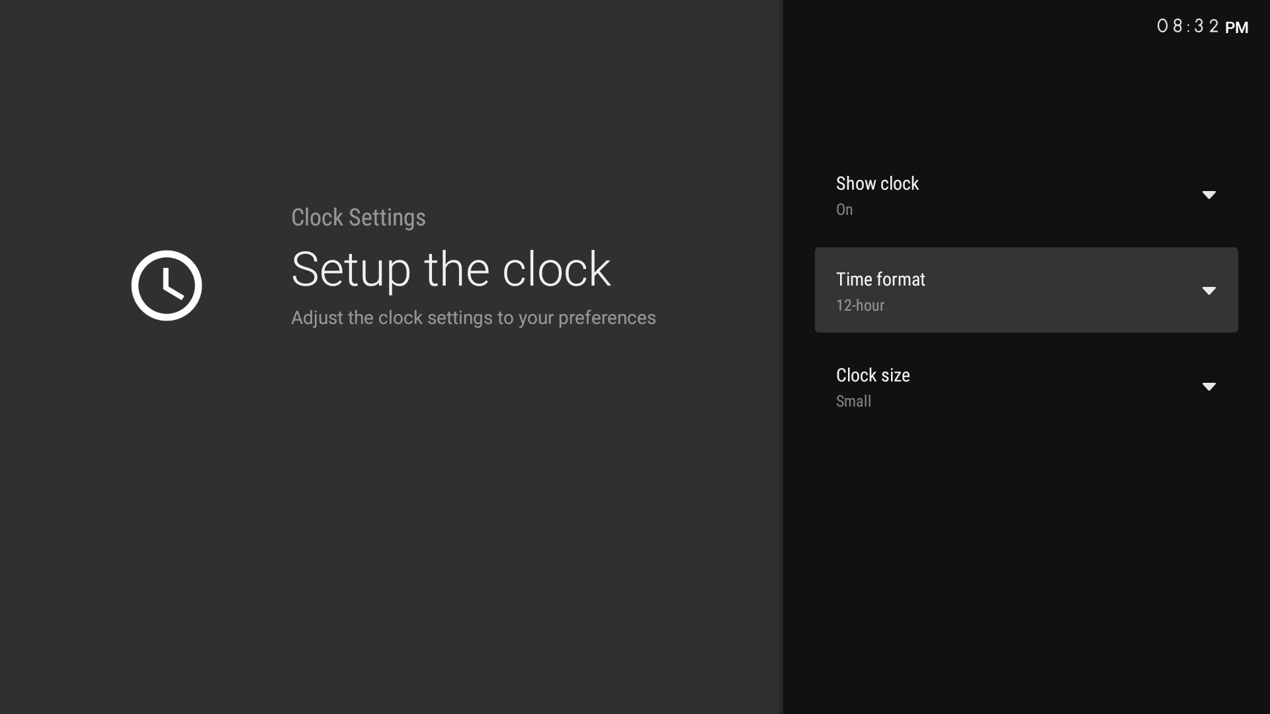Viewport: 1270px width, 714px height.
Task: Select the Time format setting label
Action: pyautogui.click(x=880, y=280)
